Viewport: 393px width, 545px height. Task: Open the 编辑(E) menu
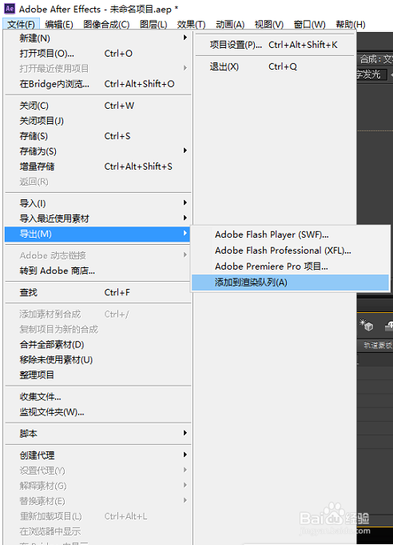tap(58, 24)
